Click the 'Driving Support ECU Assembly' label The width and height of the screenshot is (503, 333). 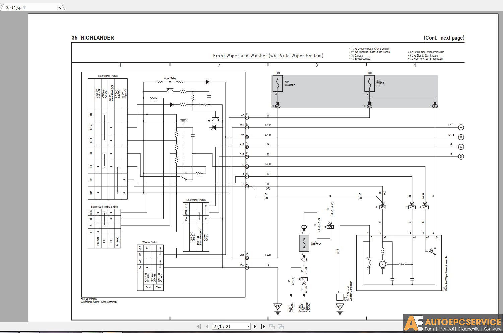[x=303, y=308]
